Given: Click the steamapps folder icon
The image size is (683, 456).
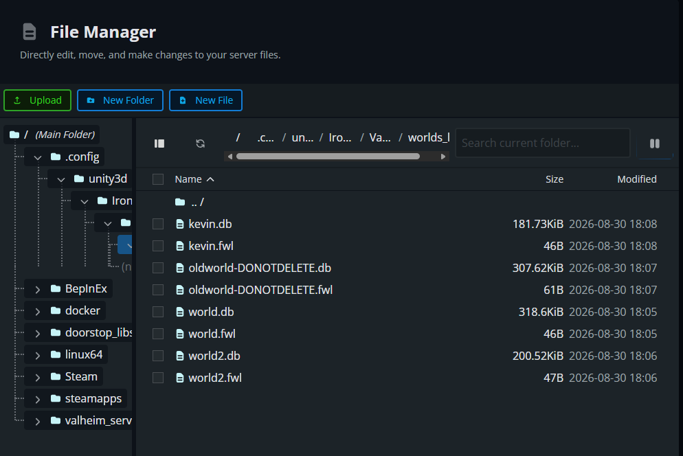Looking at the screenshot, I should pos(56,398).
